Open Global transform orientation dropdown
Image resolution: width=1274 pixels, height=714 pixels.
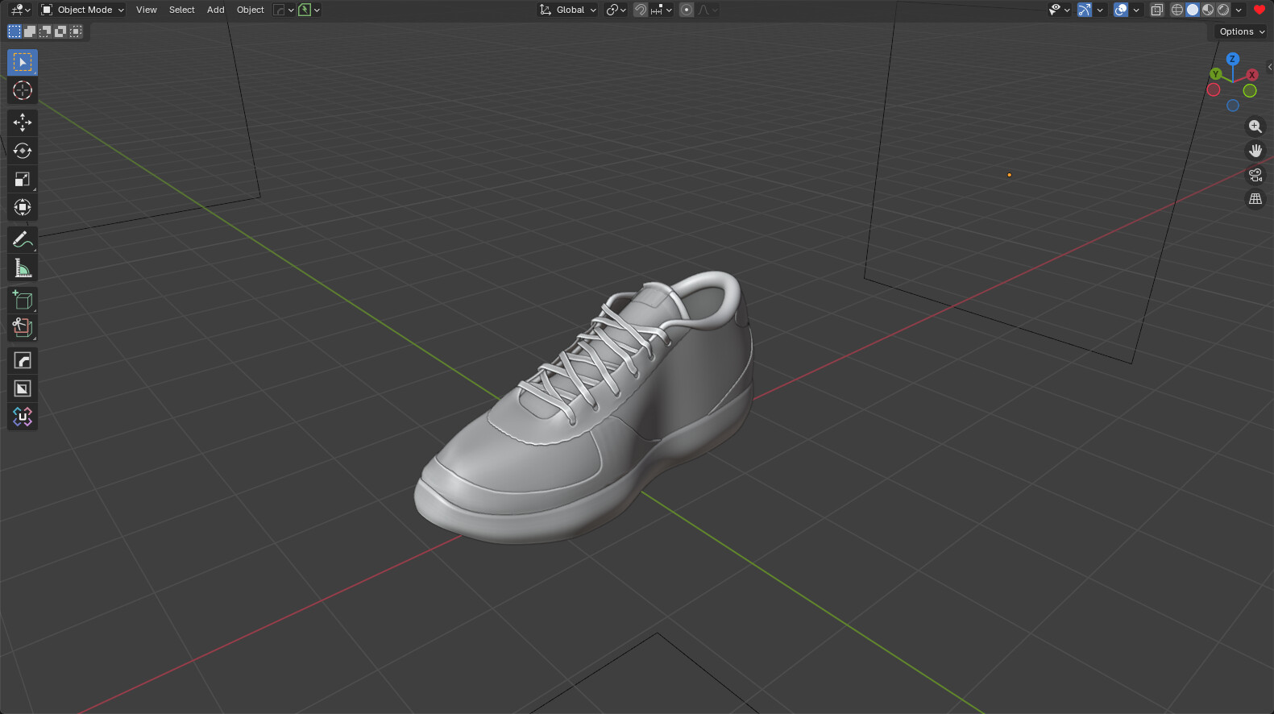click(569, 10)
